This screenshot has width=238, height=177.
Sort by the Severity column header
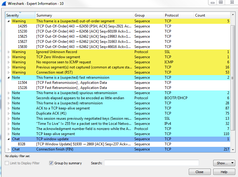point(20,15)
